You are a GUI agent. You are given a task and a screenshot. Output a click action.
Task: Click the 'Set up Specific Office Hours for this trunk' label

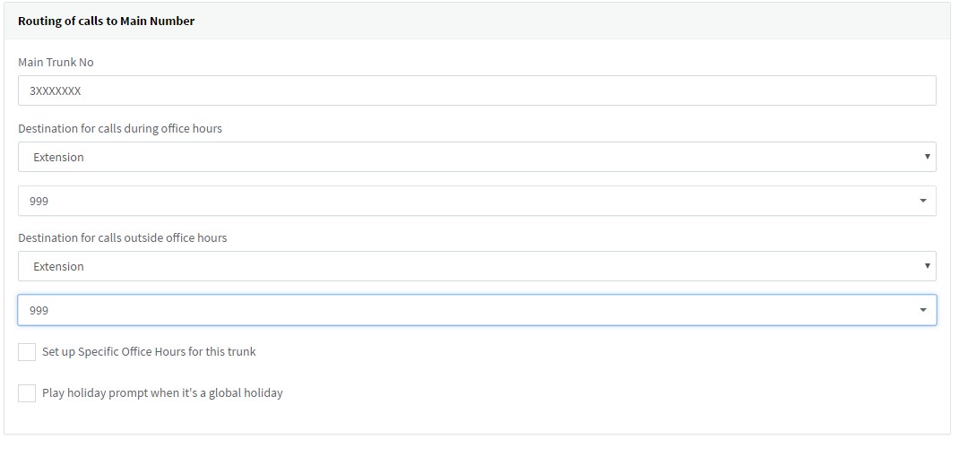tap(149, 352)
